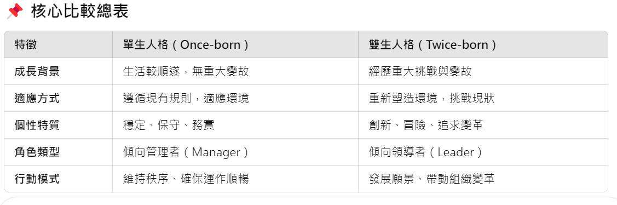Click the 特徵 column header
617x205 pixels.
[x=26, y=44]
